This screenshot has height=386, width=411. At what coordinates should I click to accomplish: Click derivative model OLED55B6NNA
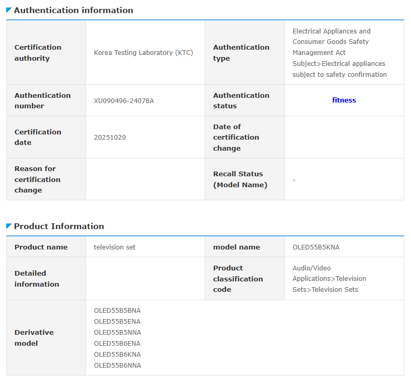point(117,366)
